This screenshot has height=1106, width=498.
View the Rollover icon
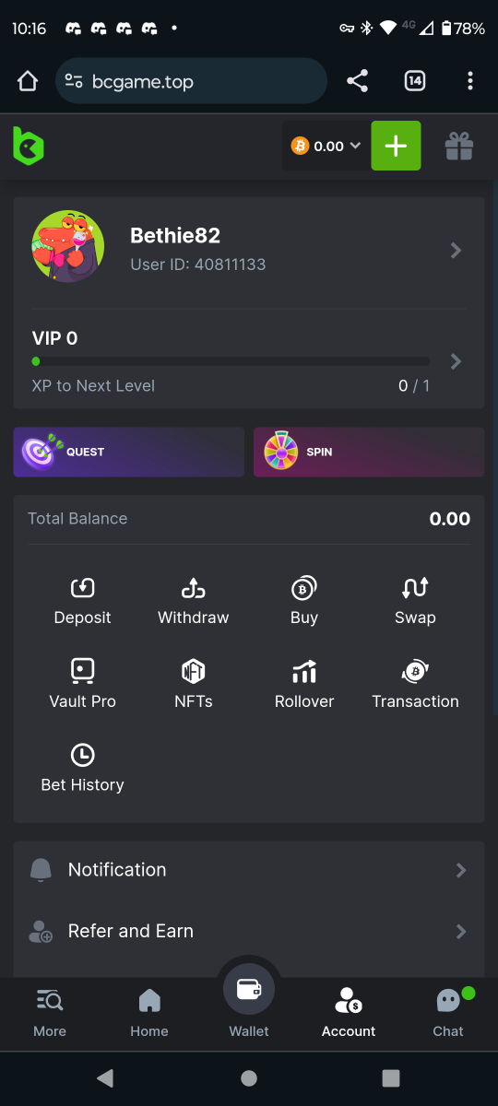pos(303,671)
